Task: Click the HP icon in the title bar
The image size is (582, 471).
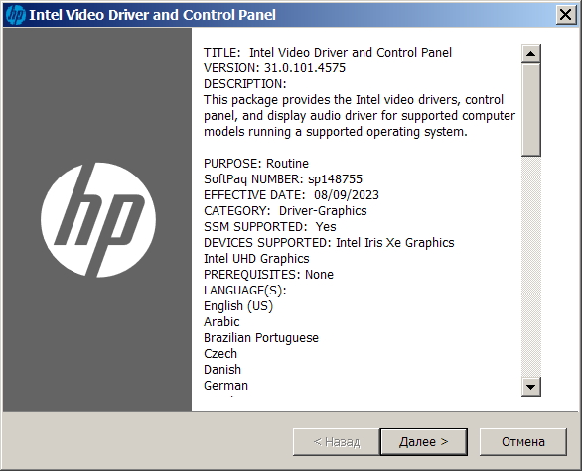Action: click(16, 15)
